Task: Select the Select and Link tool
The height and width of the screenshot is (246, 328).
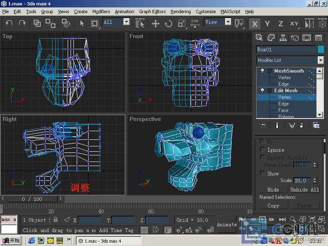Action: point(37,23)
